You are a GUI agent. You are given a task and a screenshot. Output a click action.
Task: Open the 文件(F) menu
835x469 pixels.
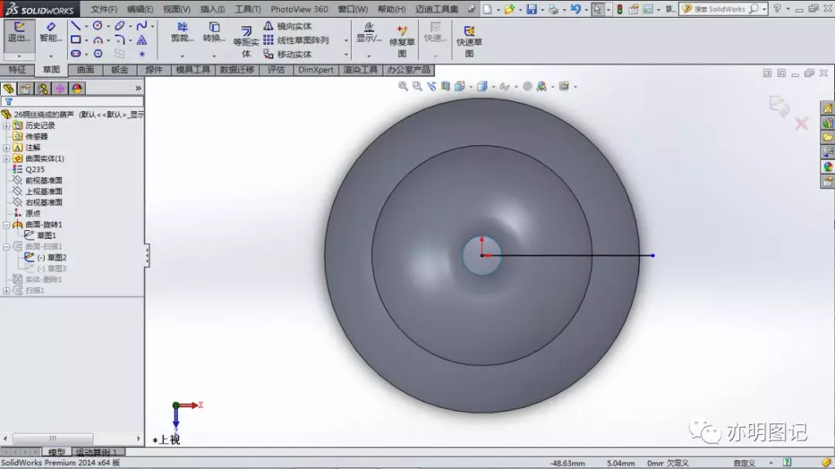point(104,9)
